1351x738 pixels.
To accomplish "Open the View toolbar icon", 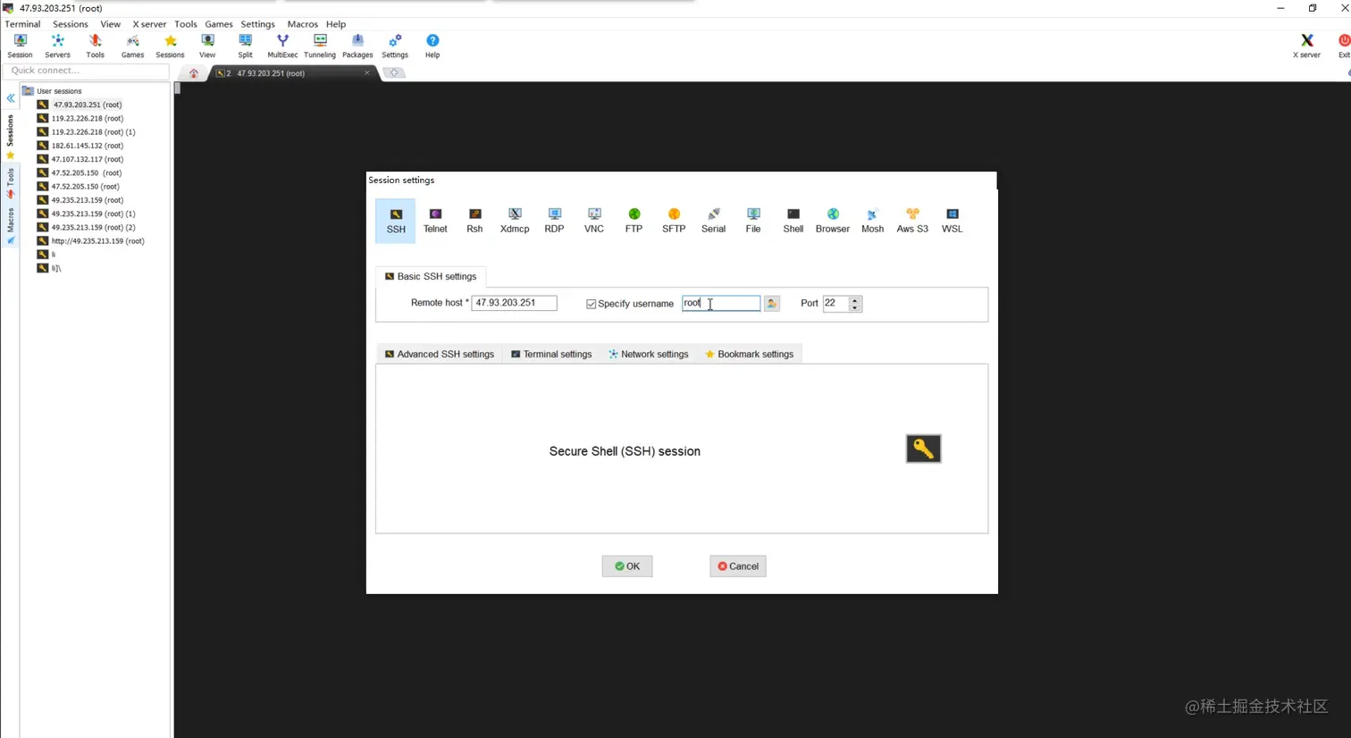I will [207, 46].
